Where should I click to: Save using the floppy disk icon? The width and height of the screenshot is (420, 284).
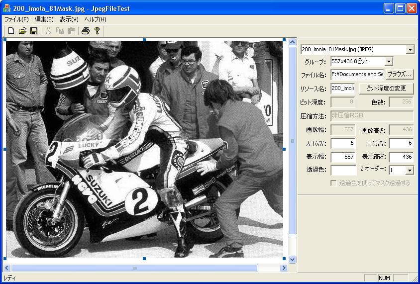(x=34, y=31)
